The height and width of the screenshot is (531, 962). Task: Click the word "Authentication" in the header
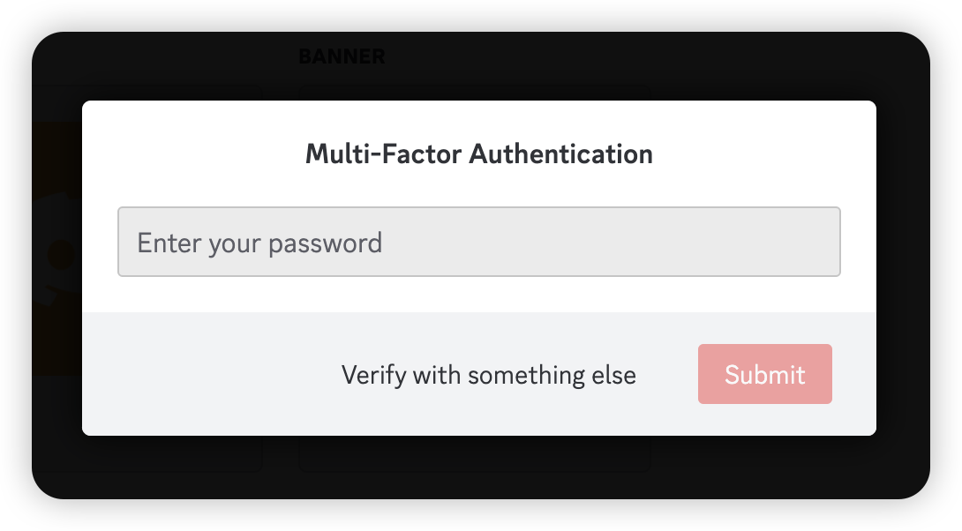560,154
